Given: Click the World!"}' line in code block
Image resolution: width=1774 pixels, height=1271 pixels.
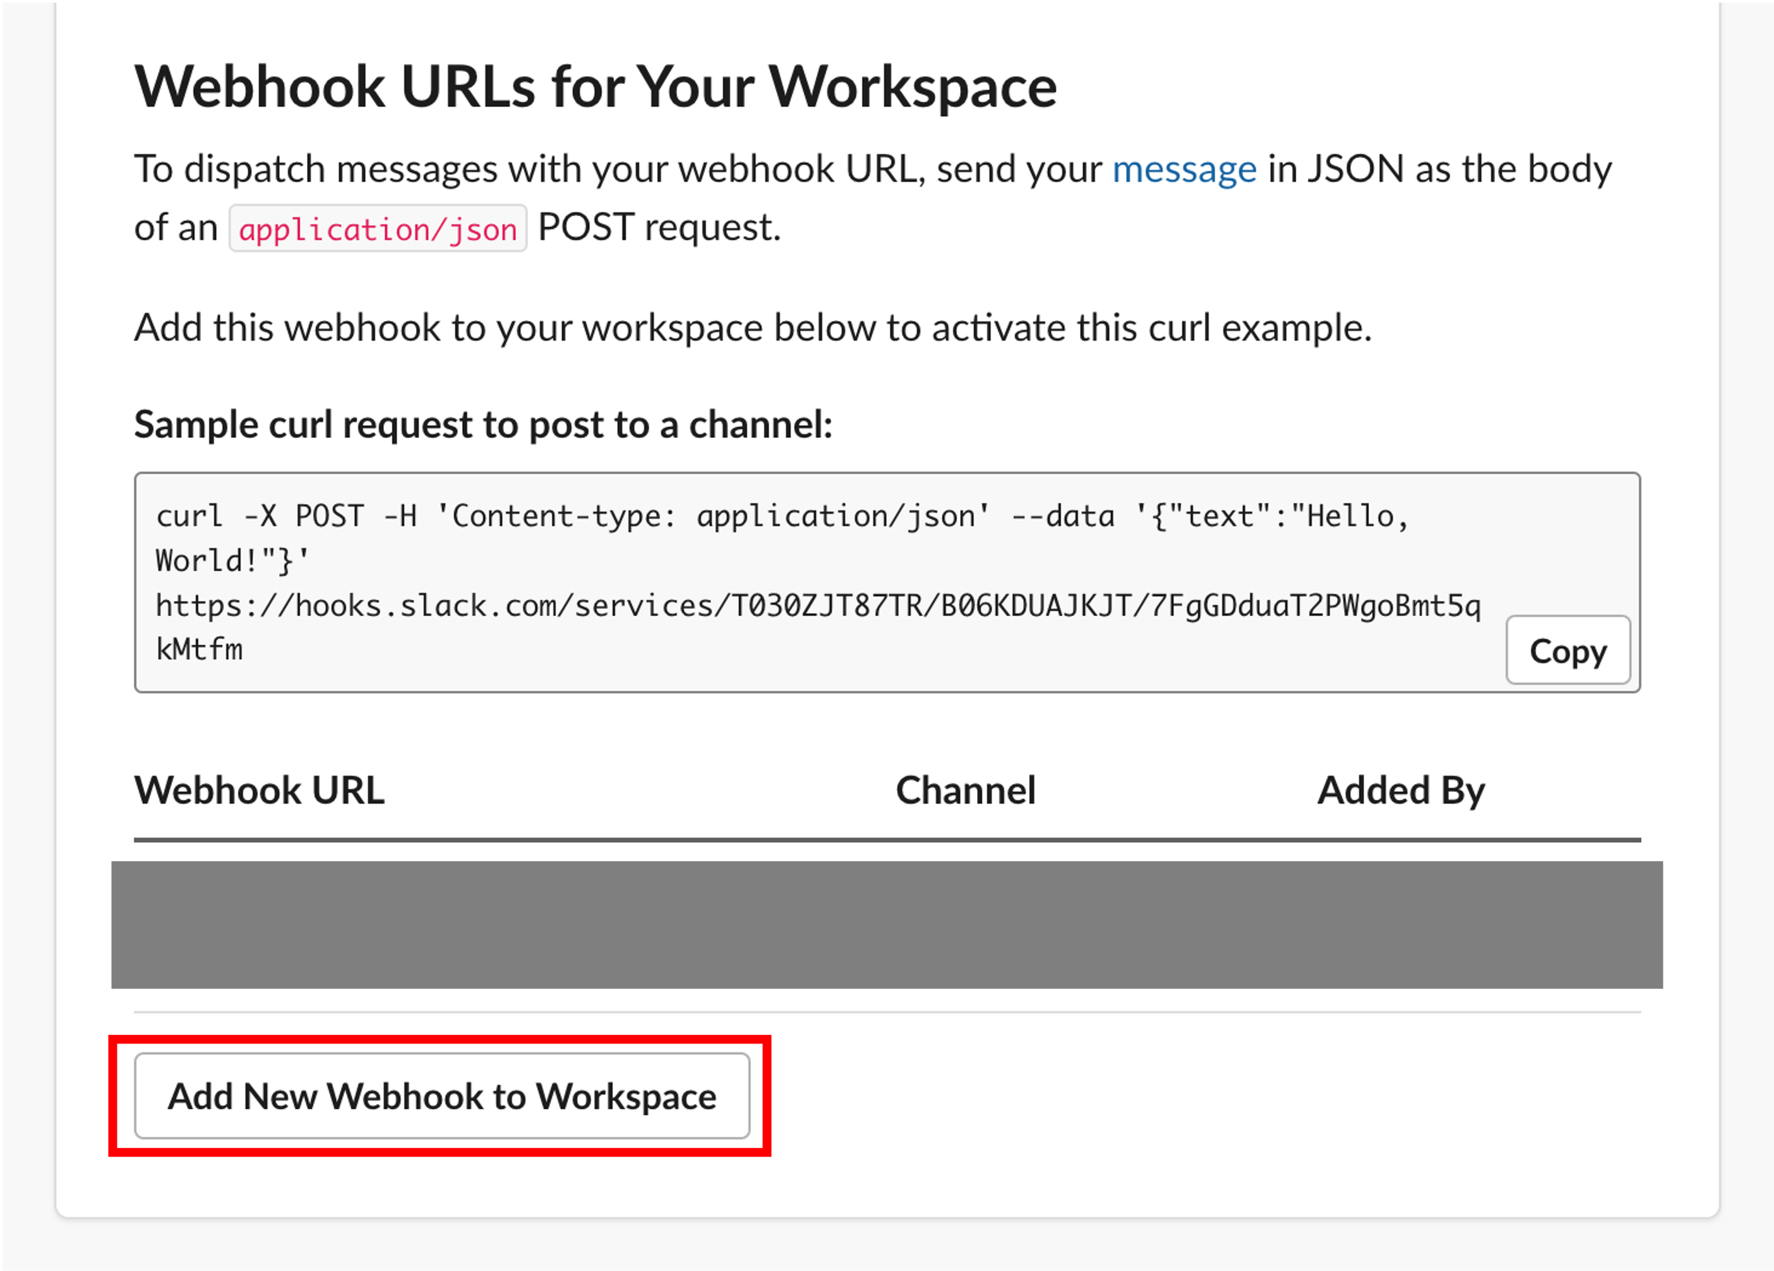Looking at the screenshot, I should pyautogui.click(x=232, y=561).
